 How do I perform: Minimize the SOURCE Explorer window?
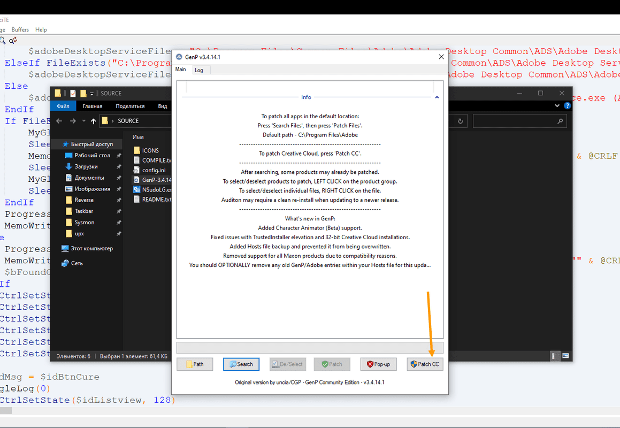(x=519, y=93)
